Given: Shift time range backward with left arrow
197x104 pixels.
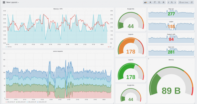Looking at the screenshot, I should coord(168,2).
